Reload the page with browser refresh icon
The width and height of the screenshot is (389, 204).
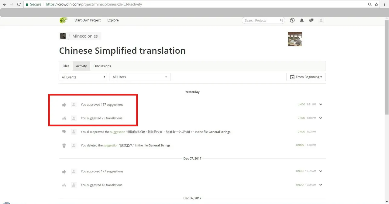[19, 4]
